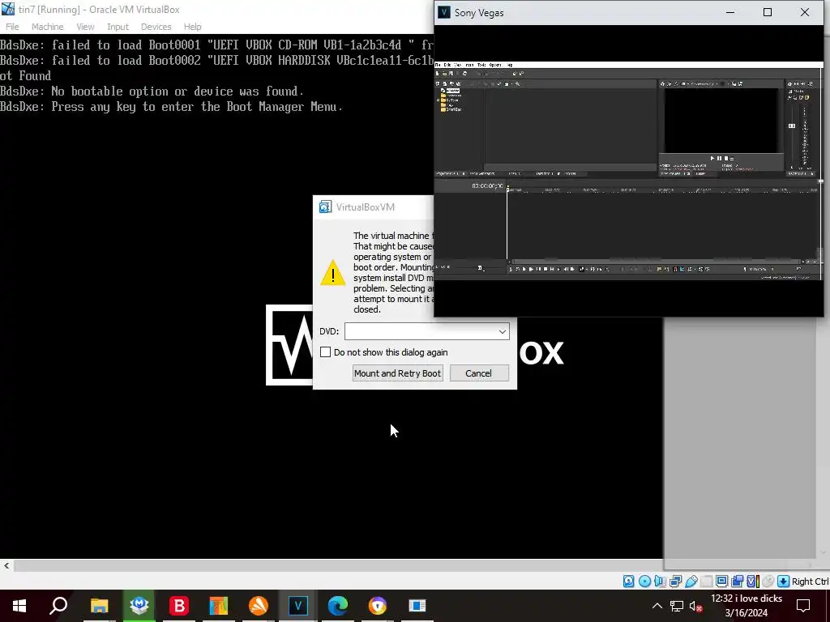
Task: Open the red B app on taskbar
Action: click(179, 606)
